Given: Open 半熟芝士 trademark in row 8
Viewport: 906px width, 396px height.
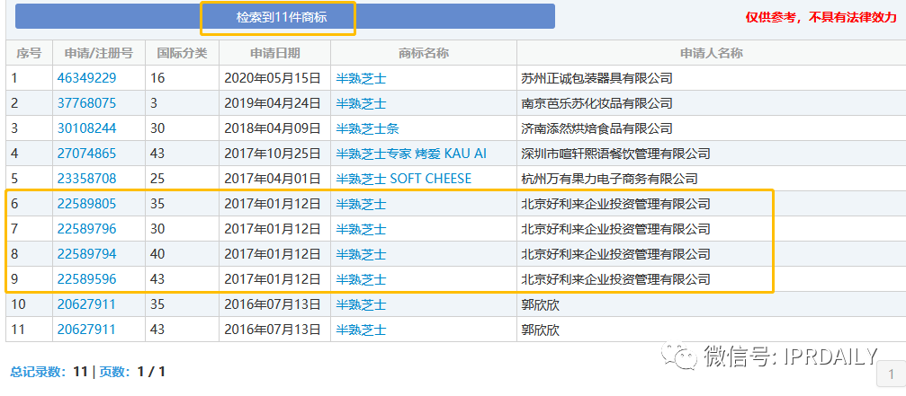Looking at the screenshot, I should point(361,254).
